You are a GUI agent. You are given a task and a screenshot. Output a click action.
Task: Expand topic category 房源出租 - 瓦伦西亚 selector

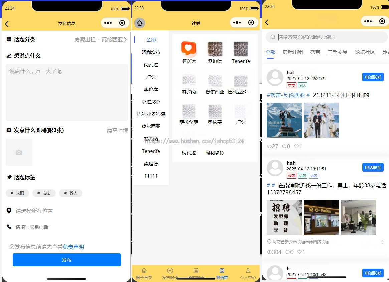(x=101, y=40)
